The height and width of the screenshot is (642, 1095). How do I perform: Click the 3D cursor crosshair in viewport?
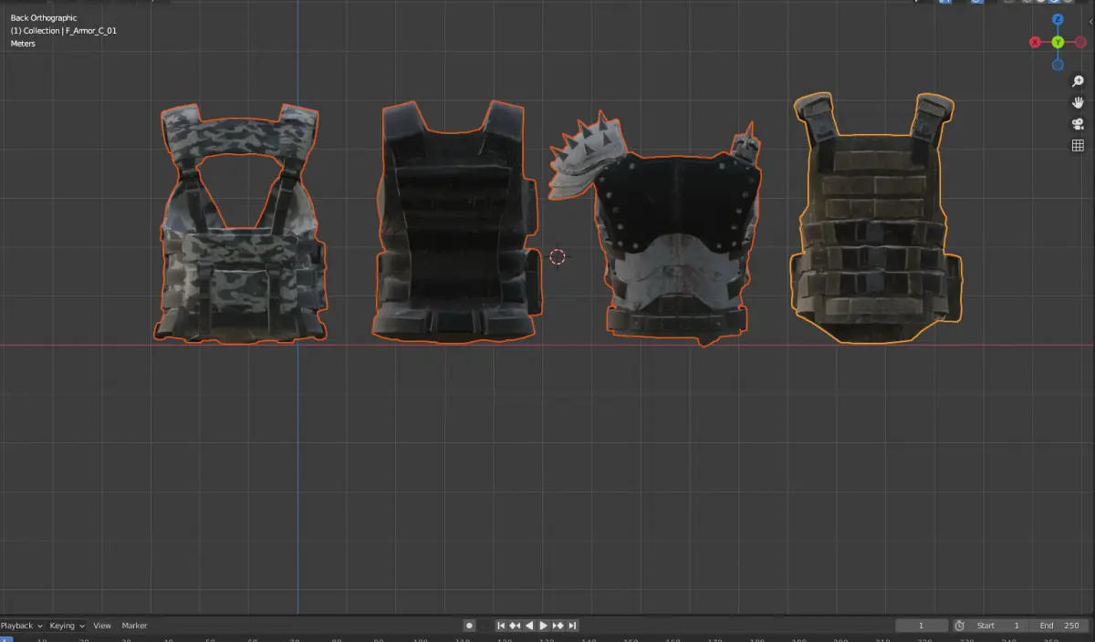click(x=558, y=257)
